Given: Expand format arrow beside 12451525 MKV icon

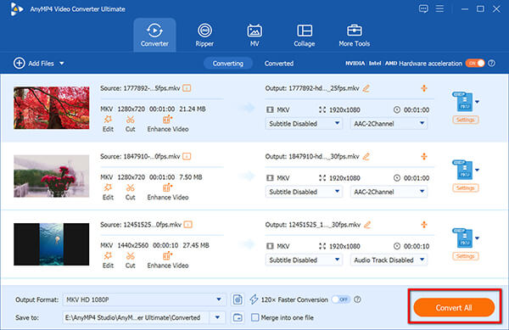Looking at the screenshot, I should pyautogui.click(x=477, y=238).
